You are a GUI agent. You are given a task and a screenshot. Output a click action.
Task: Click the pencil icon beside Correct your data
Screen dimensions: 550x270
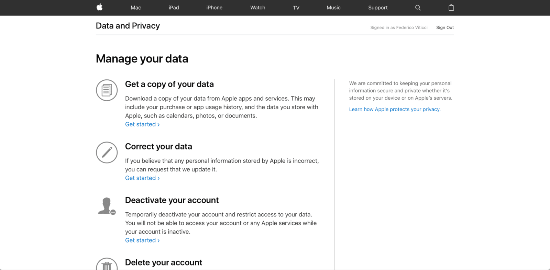tap(107, 153)
